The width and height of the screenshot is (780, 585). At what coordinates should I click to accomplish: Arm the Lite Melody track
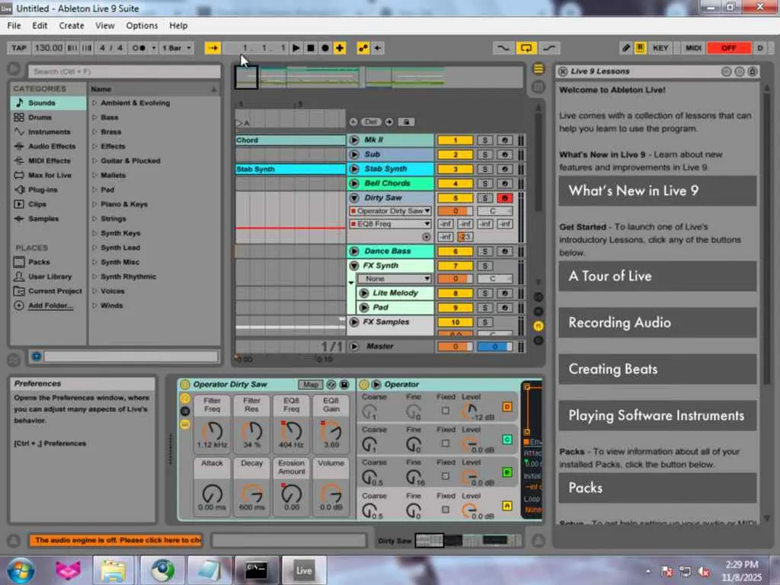point(504,293)
